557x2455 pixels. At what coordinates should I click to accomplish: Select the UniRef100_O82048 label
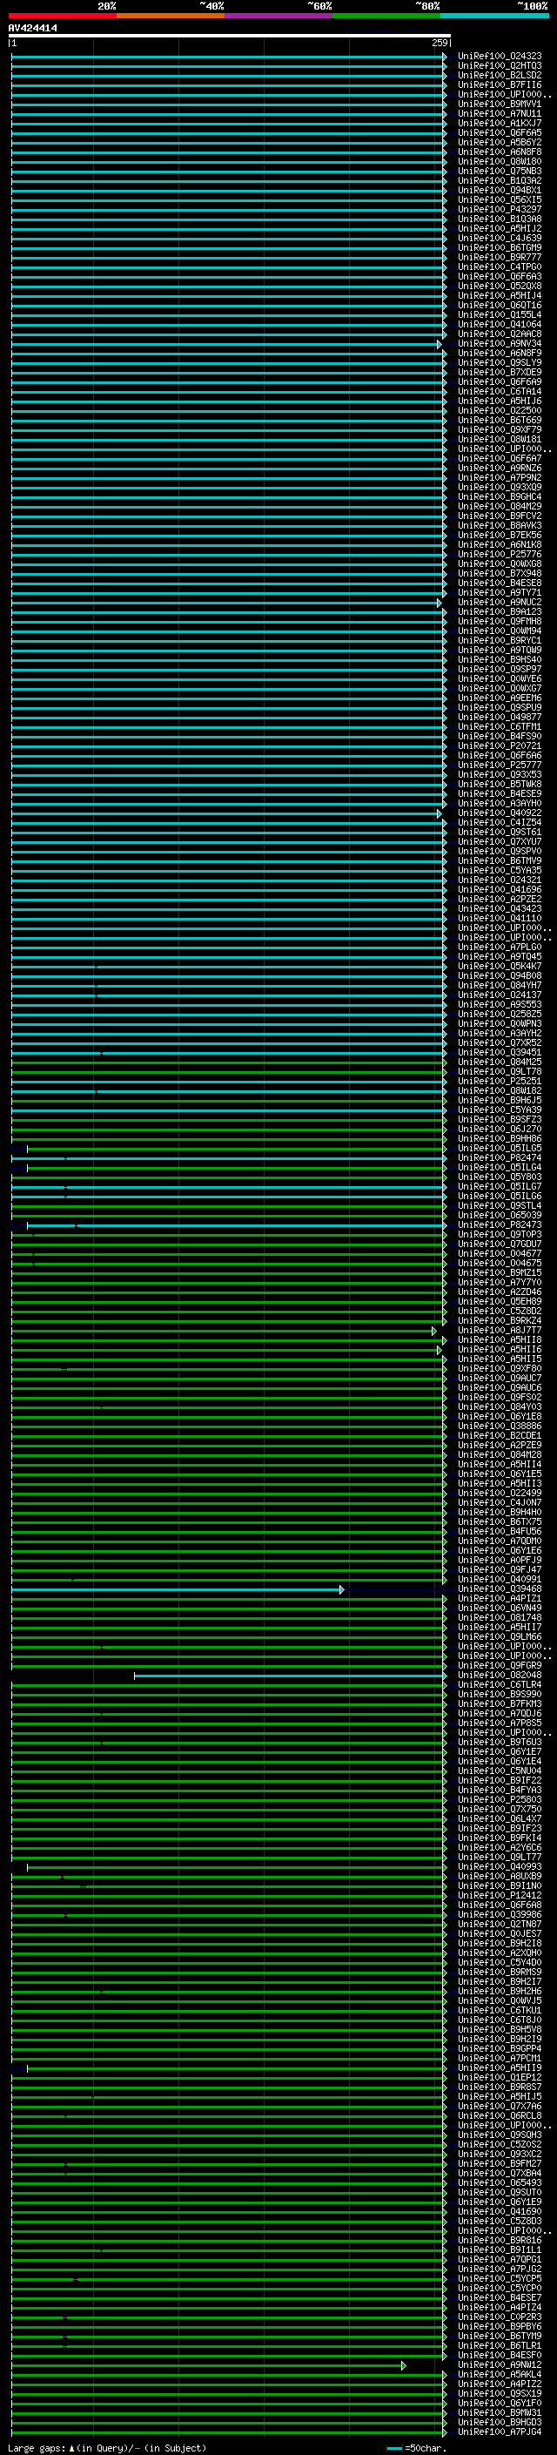[500, 1675]
